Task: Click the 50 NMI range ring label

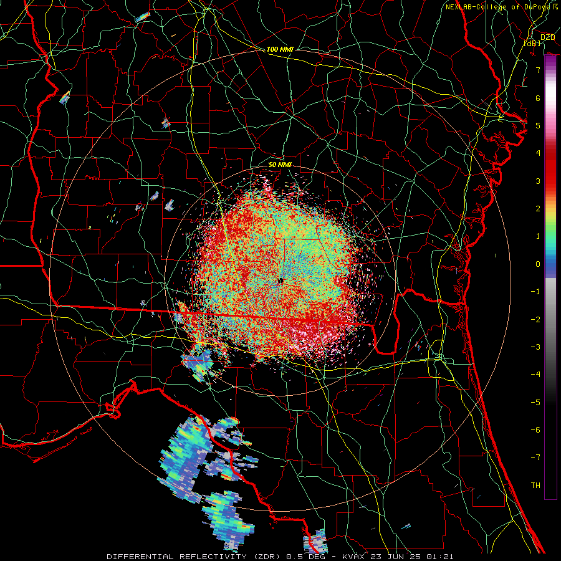Action: point(280,165)
